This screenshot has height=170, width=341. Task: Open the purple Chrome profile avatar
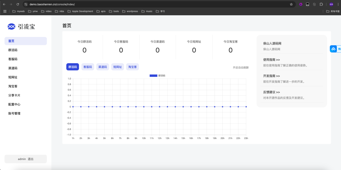331,4
